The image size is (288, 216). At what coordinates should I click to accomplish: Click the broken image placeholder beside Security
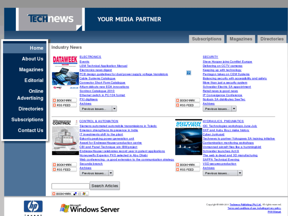[x=189, y=73]
